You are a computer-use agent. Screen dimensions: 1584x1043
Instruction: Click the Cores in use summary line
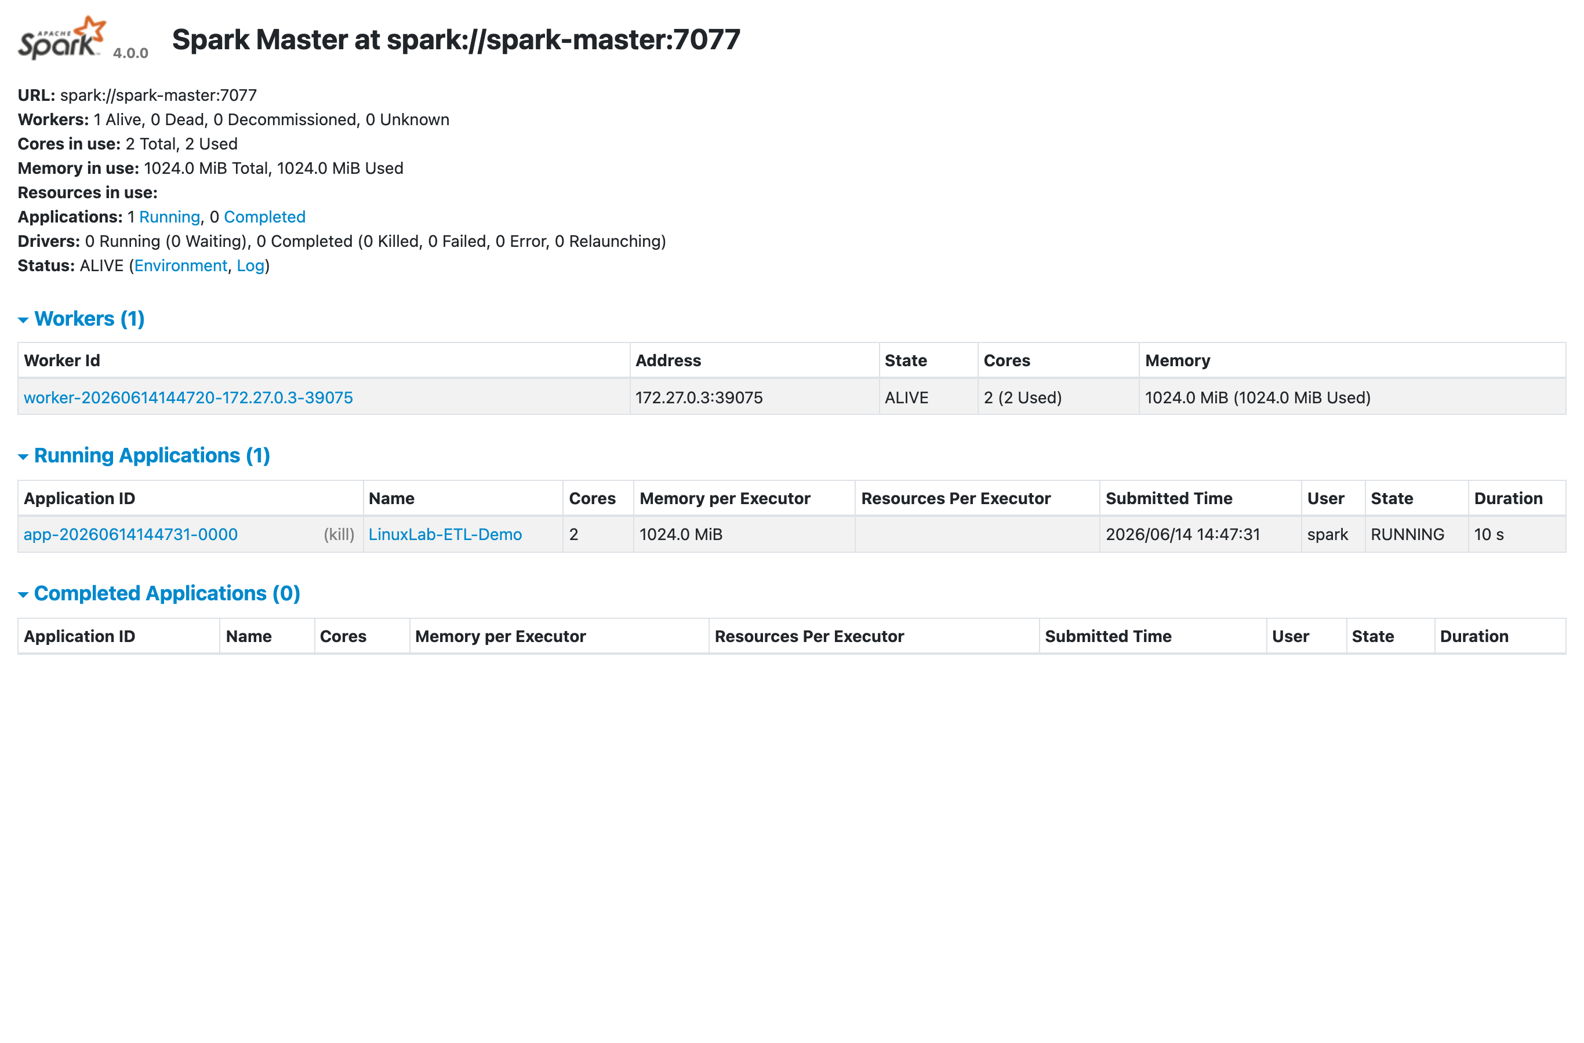point(127,144)
